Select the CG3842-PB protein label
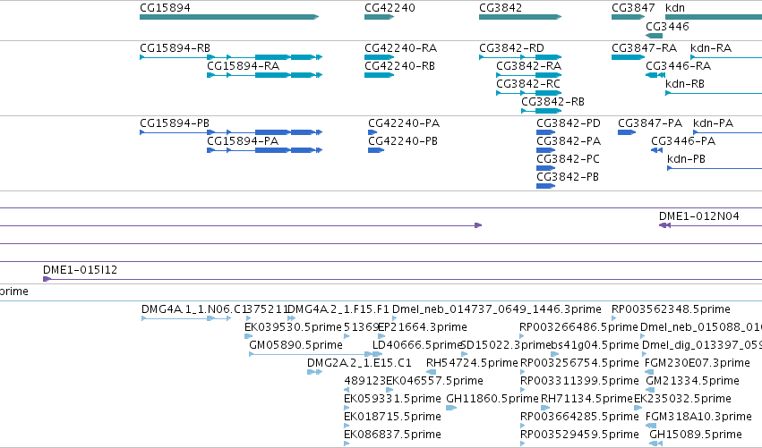 [x=568, y=177]
